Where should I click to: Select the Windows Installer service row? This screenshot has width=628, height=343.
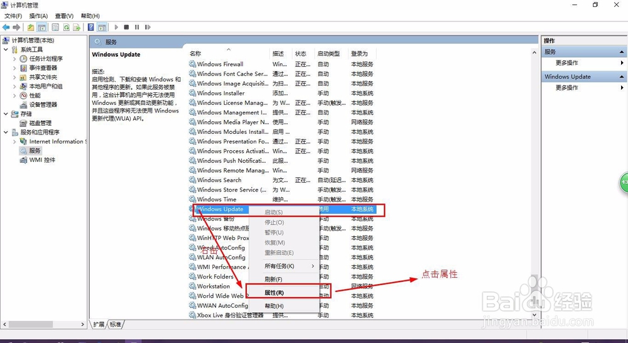(x=283, y=93)
